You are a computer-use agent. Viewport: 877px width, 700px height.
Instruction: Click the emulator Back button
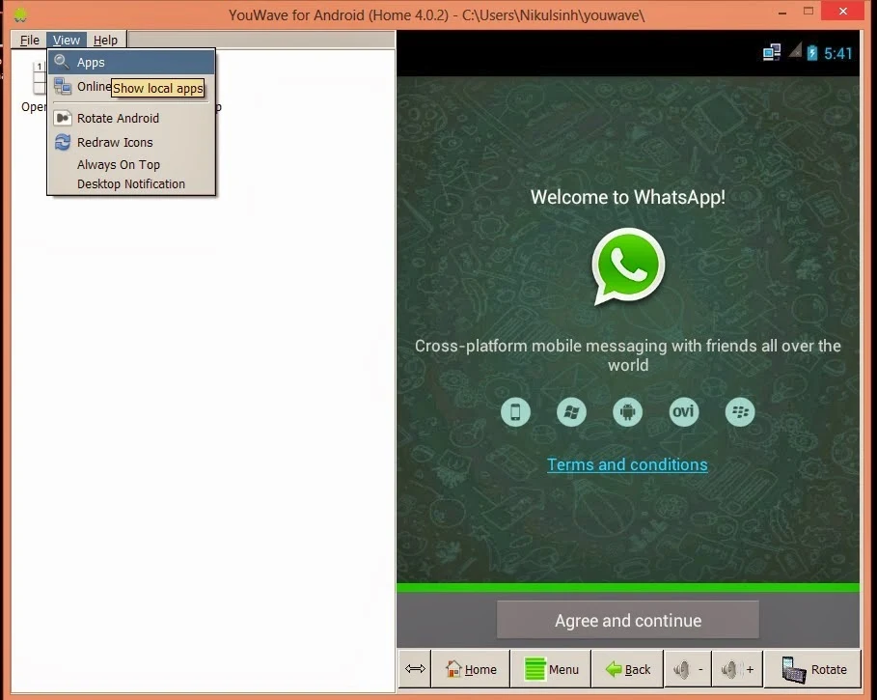point(627,669)
